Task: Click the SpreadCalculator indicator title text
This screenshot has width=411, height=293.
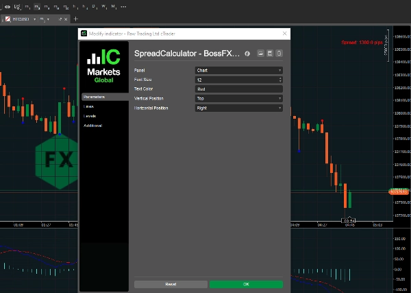Action: (187, 54)
